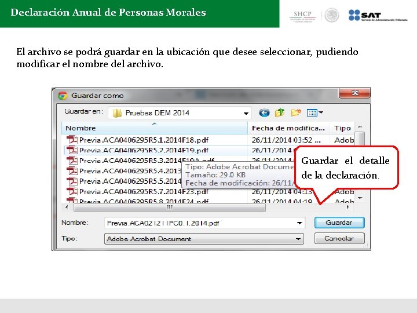Click PDF icon of Previa.ACA0406295R5.4.2013 file
This screenshot has width=417, height=313.
coord(72,170)
